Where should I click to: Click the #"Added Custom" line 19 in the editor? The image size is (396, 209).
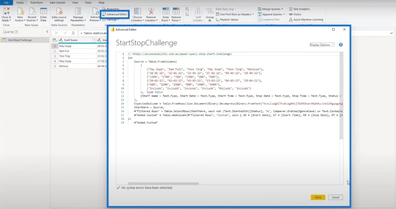[x=146, y=123]
